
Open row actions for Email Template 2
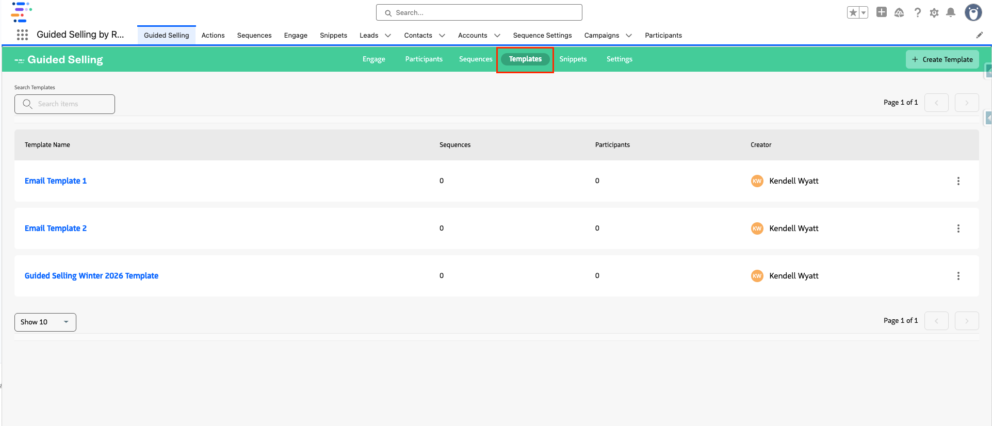point(958,228)
